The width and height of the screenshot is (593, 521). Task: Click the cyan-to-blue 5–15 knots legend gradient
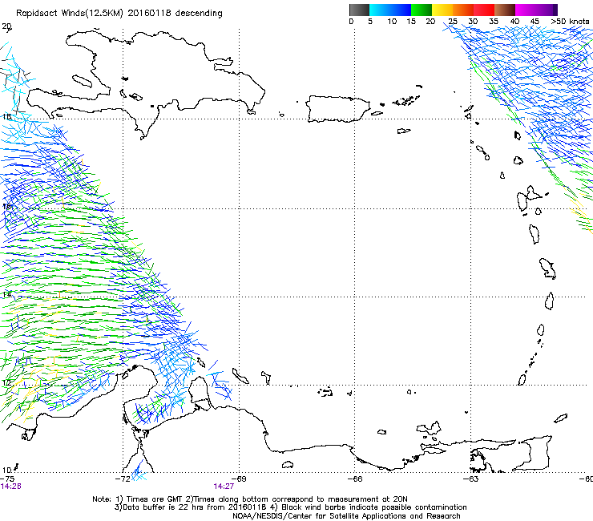[x=390, y=10]
